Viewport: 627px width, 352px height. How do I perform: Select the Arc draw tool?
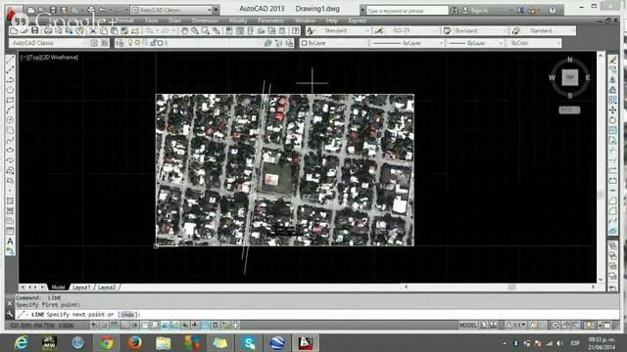point(11,110)
